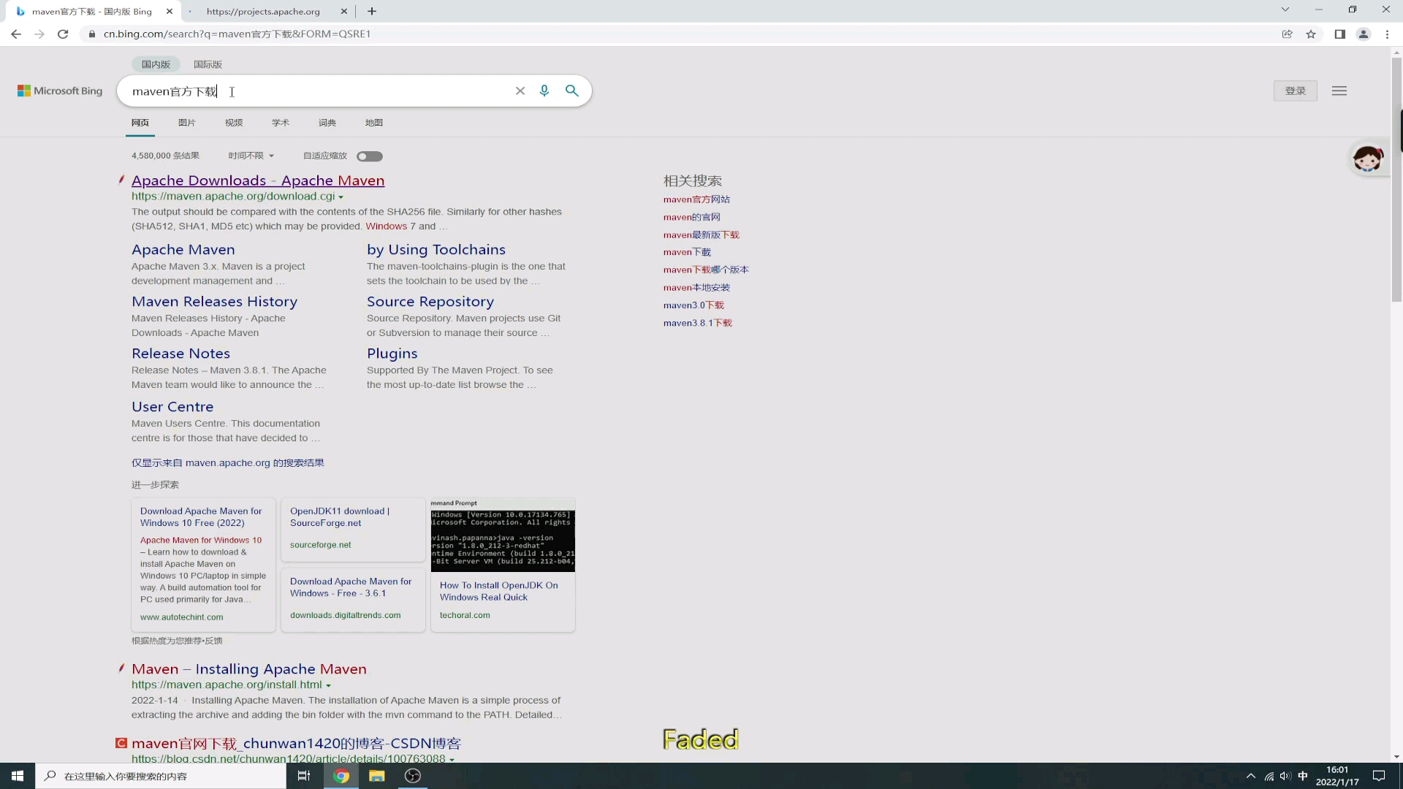Select the 学术 search tab
This screenshot has height=789, width=1403.
pos(281,123)
